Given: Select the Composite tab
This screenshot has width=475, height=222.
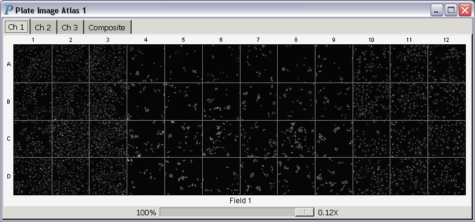Looking at the screenshot, I should click(x=107, y=27).
